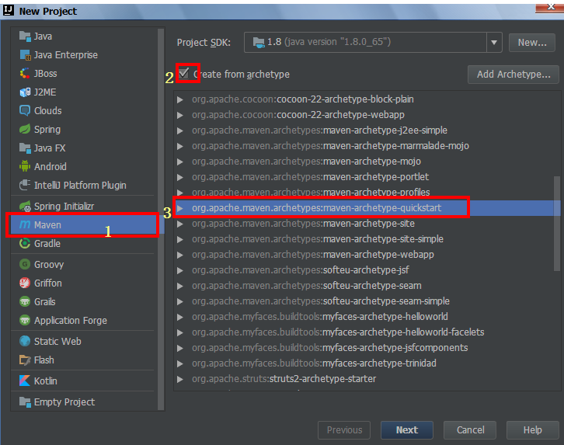Click the Cancel button
The height and width of the screenshot is (445, 564).
tap(470, 430)
